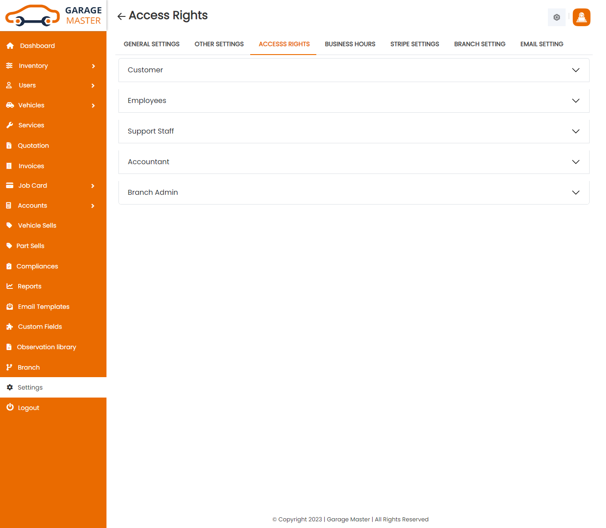
Task: Switch to General Settings tab
Action: [152, 44]
